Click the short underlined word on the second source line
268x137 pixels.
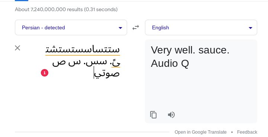pyautogui.click(x=116, y=63)
